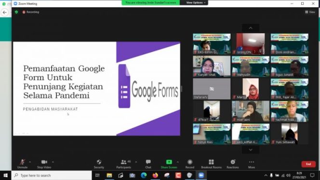Select Doni Andrian's video tile
The height and width of the screenshot is (180, 320).
point(289,44)
